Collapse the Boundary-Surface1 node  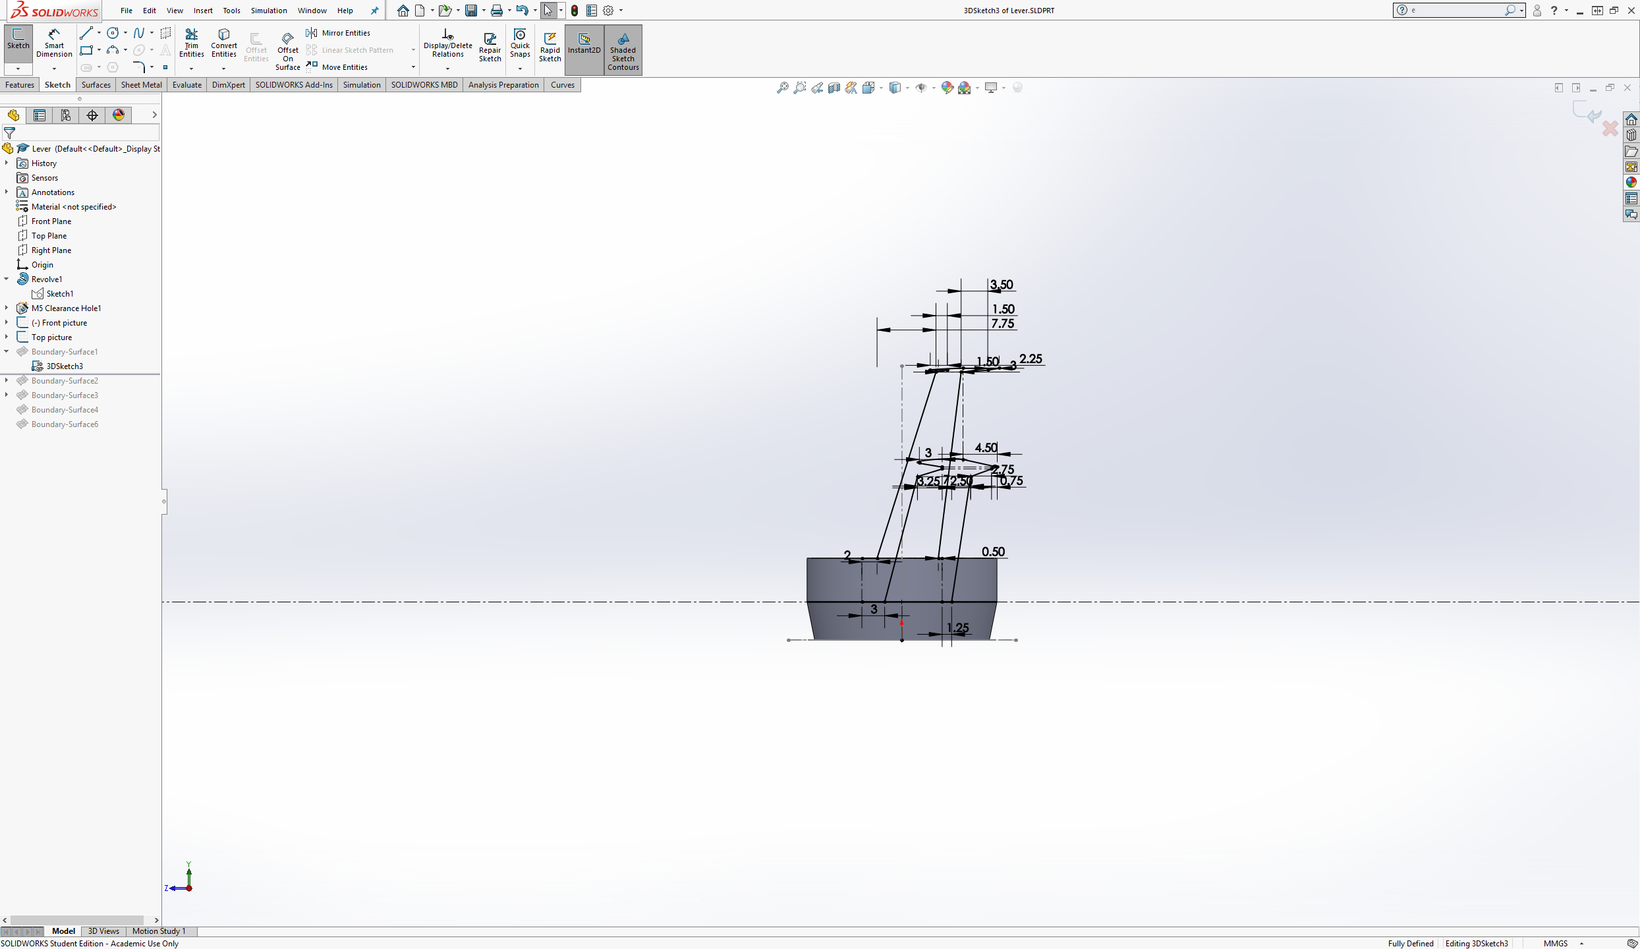tap(7, 351)
